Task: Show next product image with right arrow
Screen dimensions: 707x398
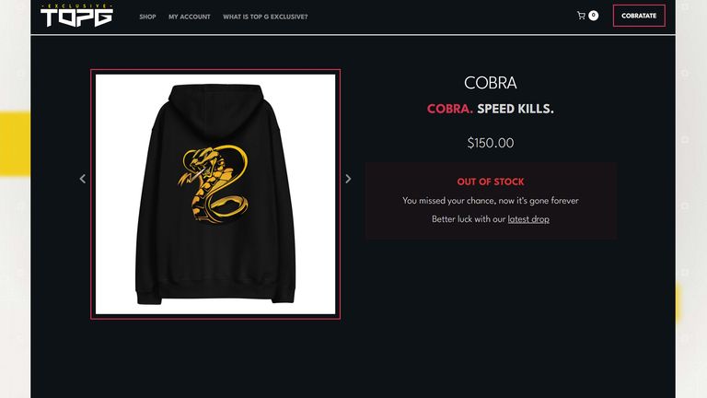Action: [348, 179]
